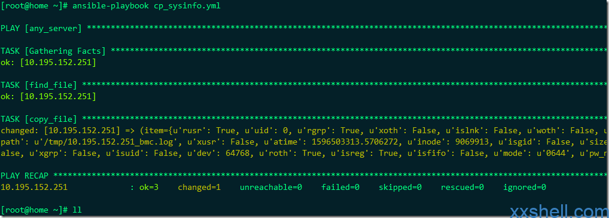The image size is (609, 218).
Task: Click the ansible-playbook cp_sysinfo.yml command text
Action: pos(147,7)
